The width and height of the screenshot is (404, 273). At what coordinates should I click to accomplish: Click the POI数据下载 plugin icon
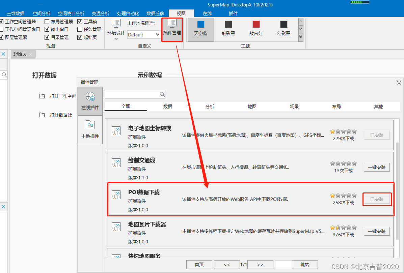point(116,195)
